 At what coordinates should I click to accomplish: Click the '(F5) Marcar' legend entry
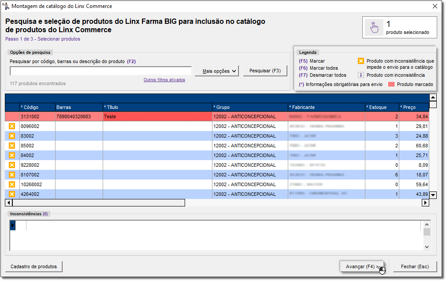(x=312, y=61)
